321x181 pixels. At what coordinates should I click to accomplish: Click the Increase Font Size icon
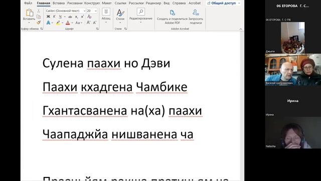tap(88, 23)
